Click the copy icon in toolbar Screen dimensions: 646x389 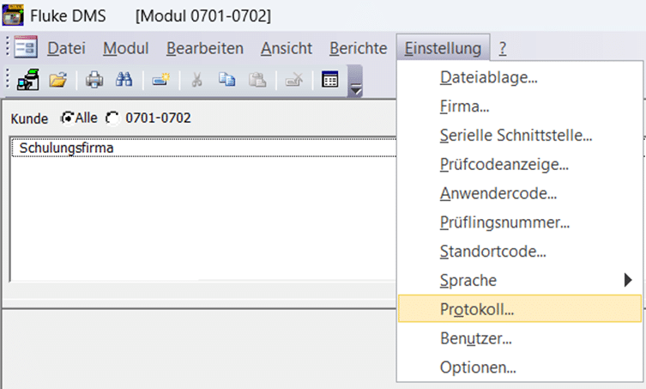click(227, 80)
